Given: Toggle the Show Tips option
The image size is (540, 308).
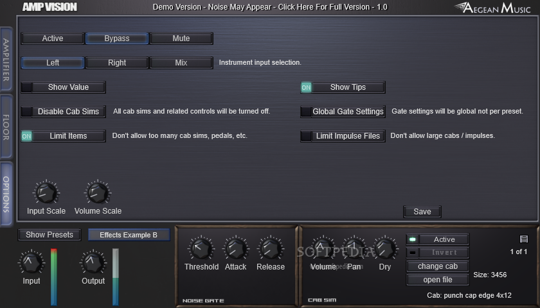Looking at the screenshot, I should click(343, 87).
